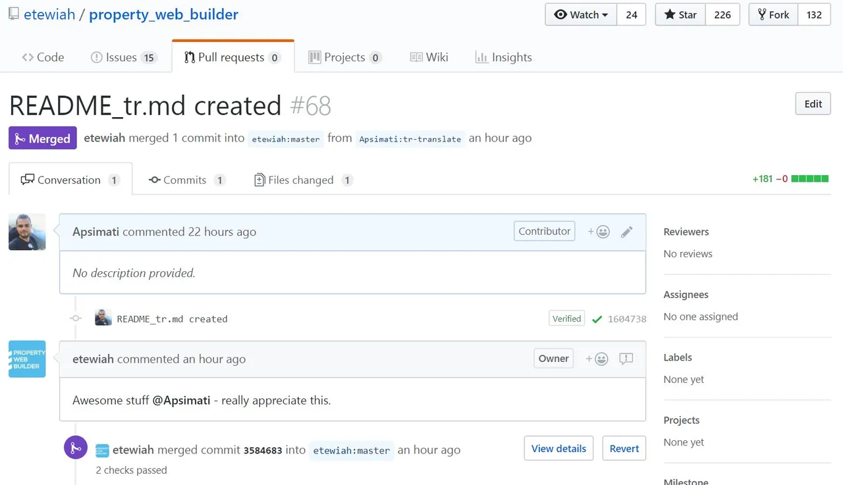Edit Apsimati's comment with pencil icon
843x485 pixels.
[x=627, y=232]
